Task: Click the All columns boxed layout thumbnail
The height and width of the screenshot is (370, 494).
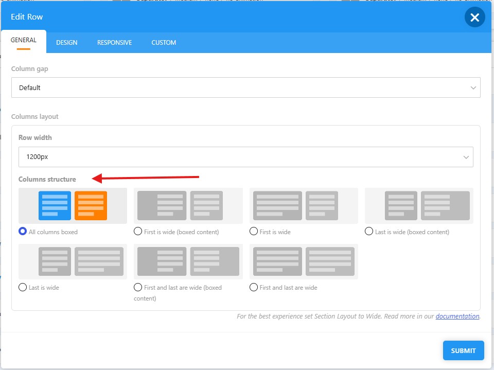Action: point(73,206)
